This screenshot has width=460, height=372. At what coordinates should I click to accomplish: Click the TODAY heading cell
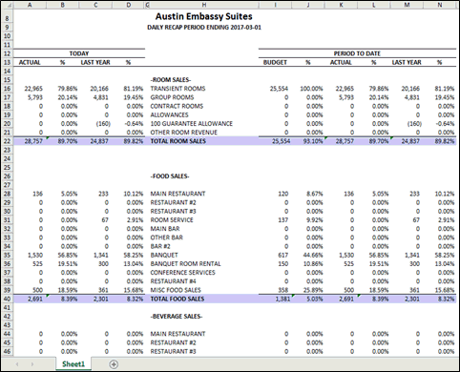click(79, 53)
